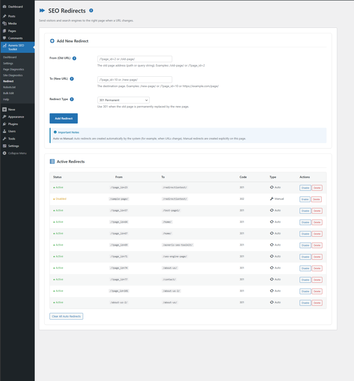This screenshot has height=381, width=354.
Task: Click the plus icon on Add New Redirect
Action: click(52, 41)
